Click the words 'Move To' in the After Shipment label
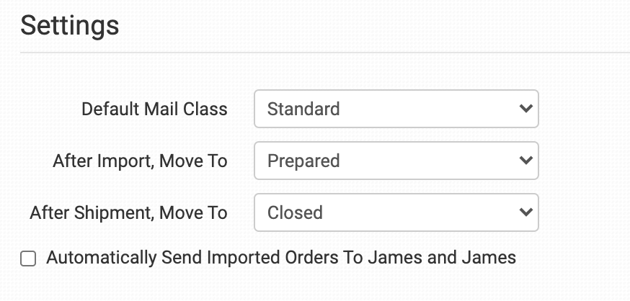The width and height of the screenshot is (630, 301). click(196, 213)
